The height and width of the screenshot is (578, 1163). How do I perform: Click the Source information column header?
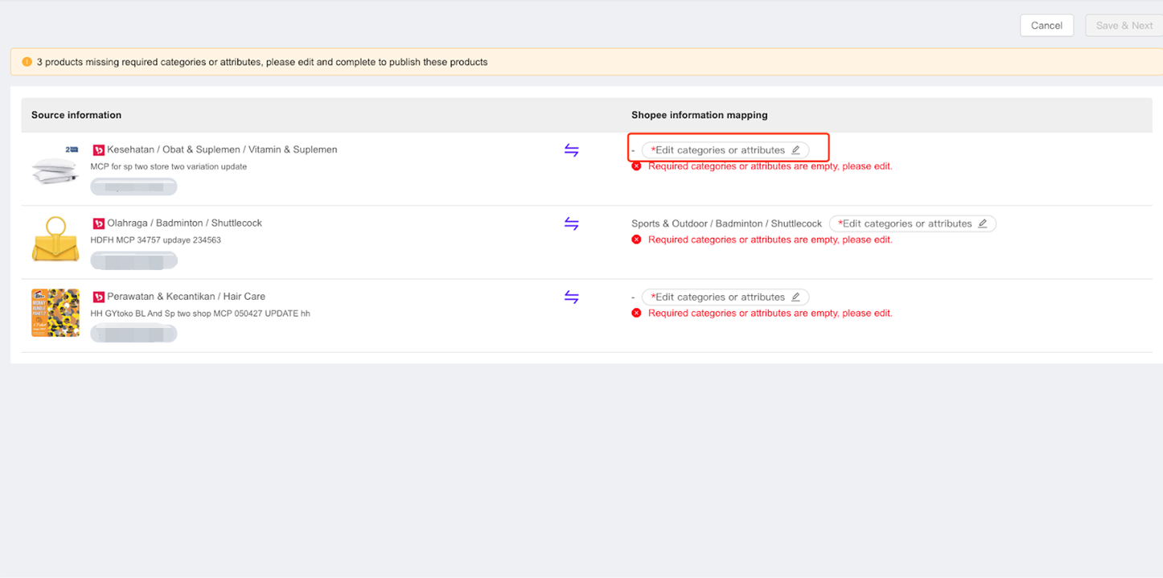click(76, 115)
